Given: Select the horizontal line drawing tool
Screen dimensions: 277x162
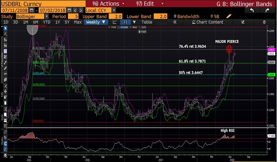Looking at the screenshot, I should [5, 74].
